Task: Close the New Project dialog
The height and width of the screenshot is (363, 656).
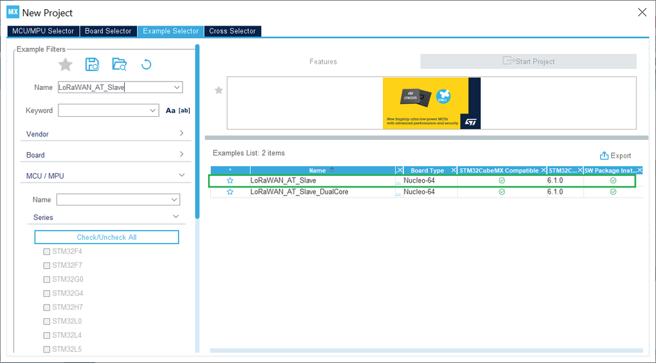Action: click(642, 12)
